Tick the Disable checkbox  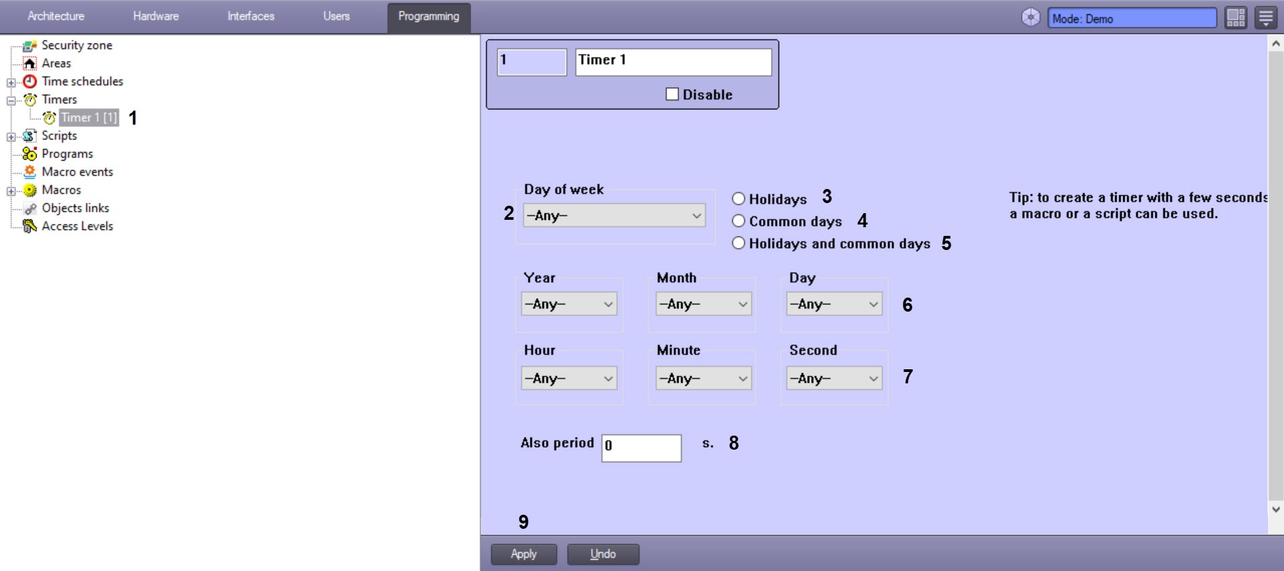(x=672, y=94)
